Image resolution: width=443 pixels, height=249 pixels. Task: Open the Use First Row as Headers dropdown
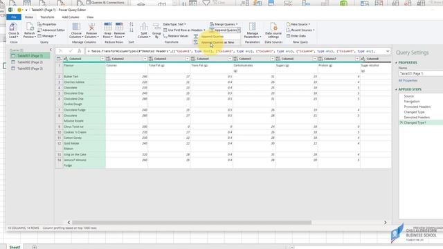(204, 30)
